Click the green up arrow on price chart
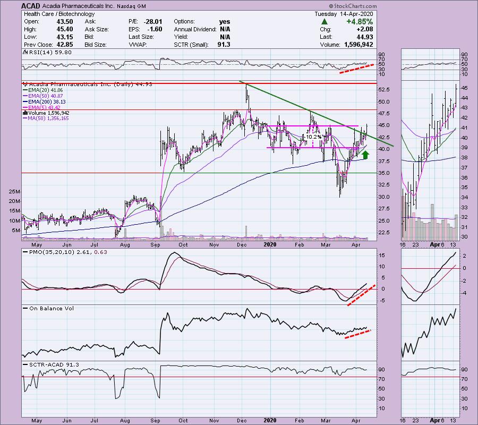The image size is (478, 425). click(365, 155)
